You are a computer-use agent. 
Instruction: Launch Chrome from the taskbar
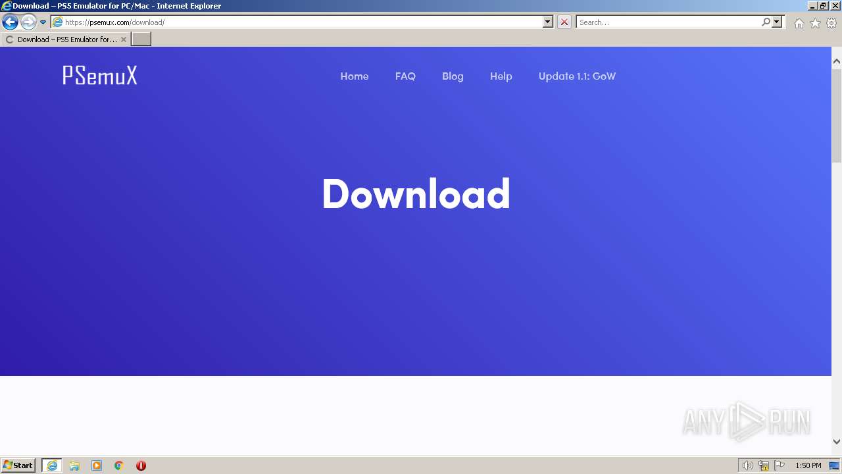[119, 465]
